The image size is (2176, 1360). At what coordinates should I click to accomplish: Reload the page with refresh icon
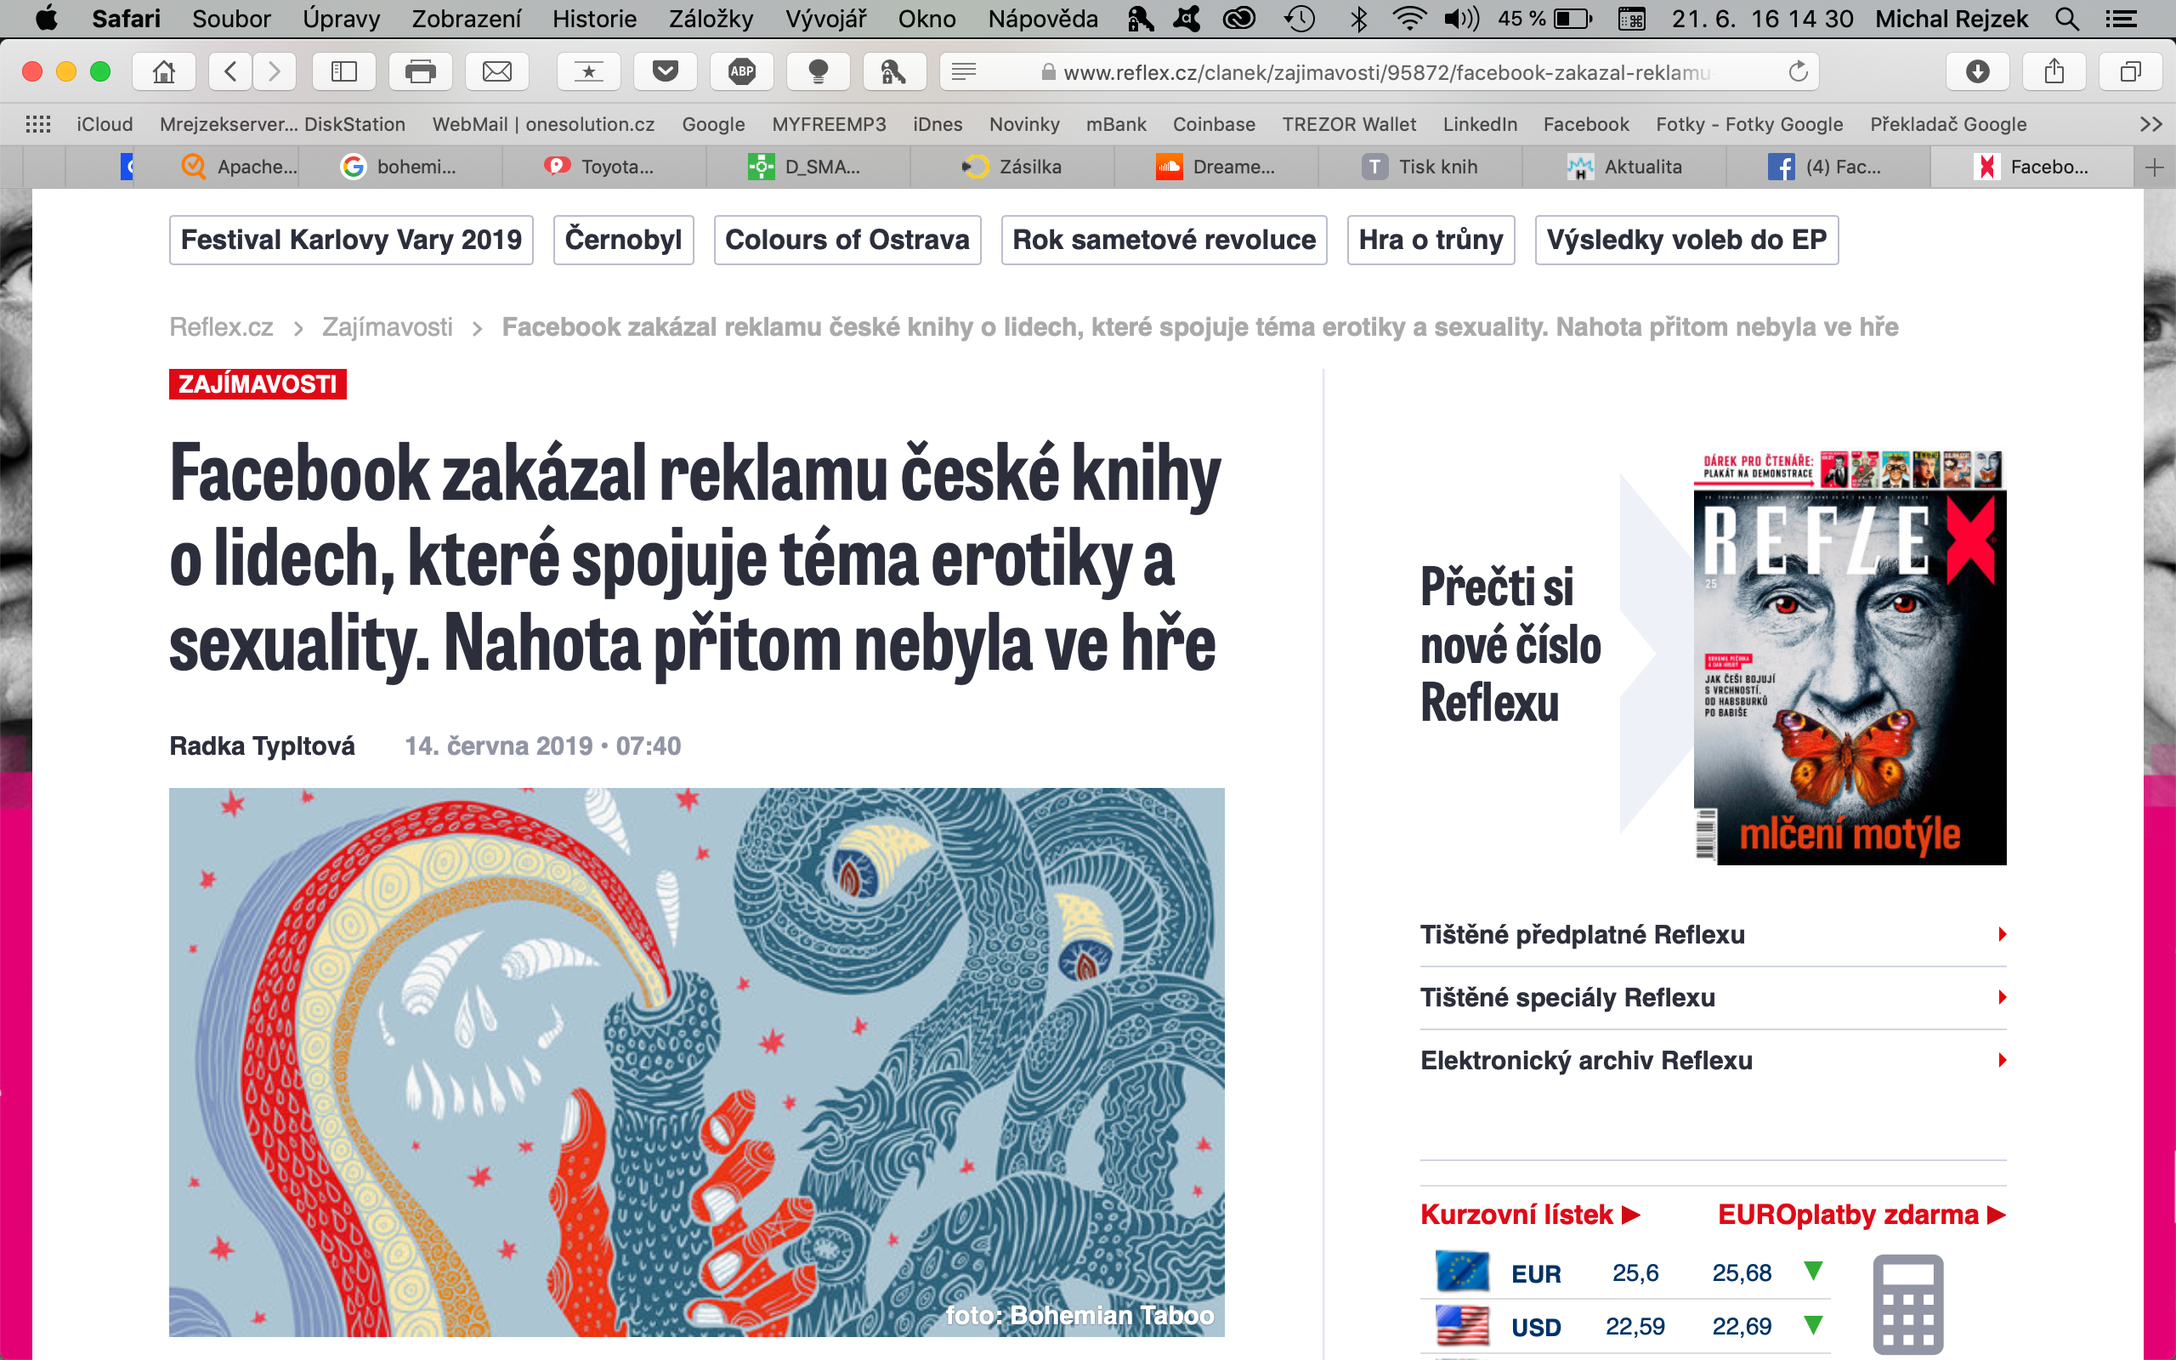click(x=1798, y=72)
